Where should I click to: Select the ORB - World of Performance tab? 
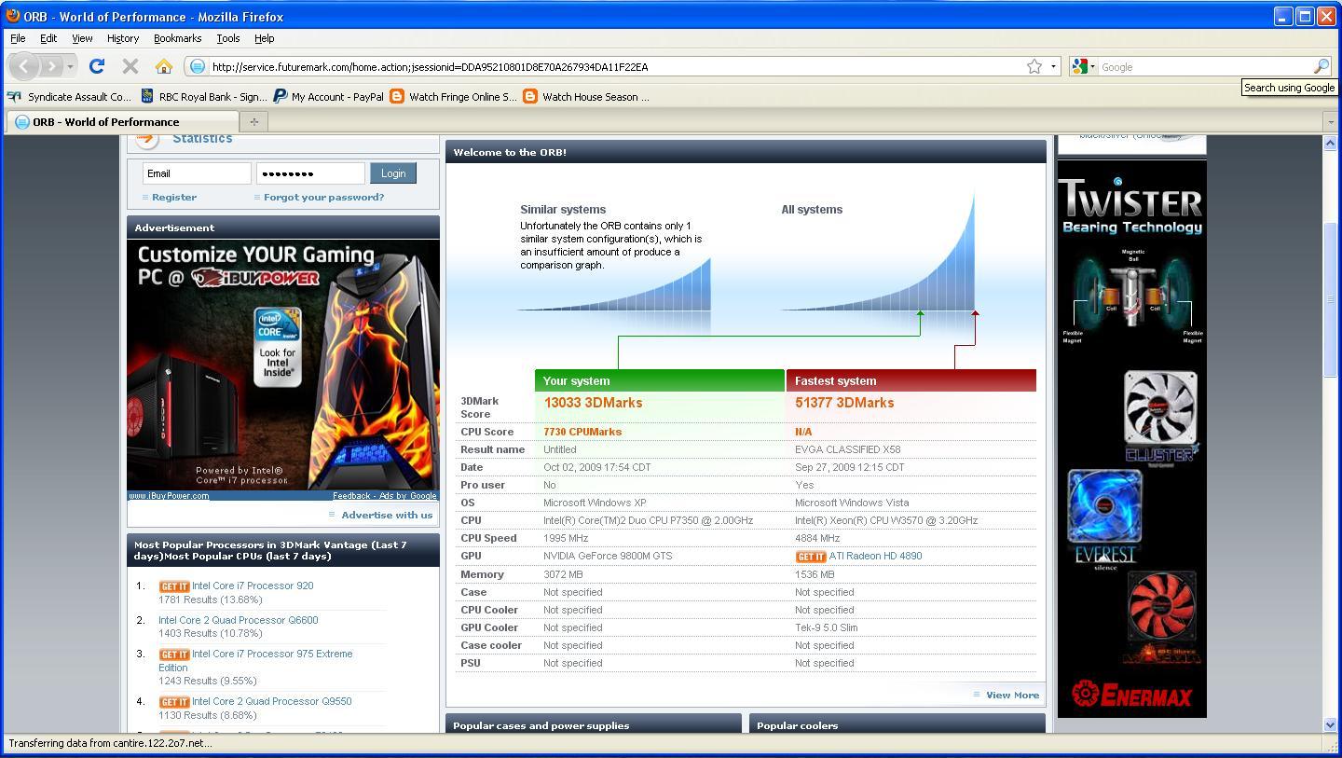pos(122,121)
